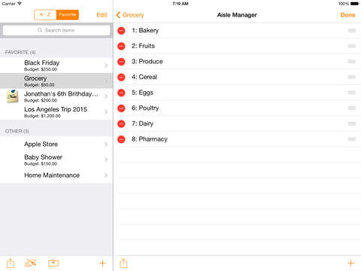Remove the Produce aisle using minus icon
Viewport: 361px width, 271px height.
(121, 62)
